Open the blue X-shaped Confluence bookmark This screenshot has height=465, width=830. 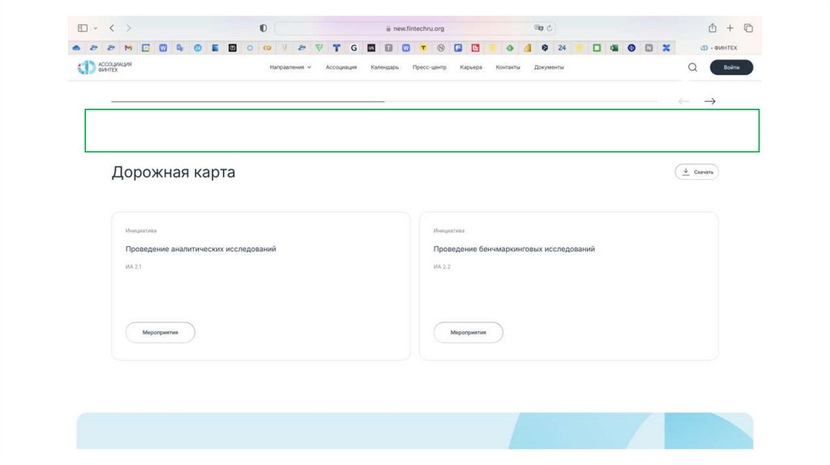tap(666, 48)
